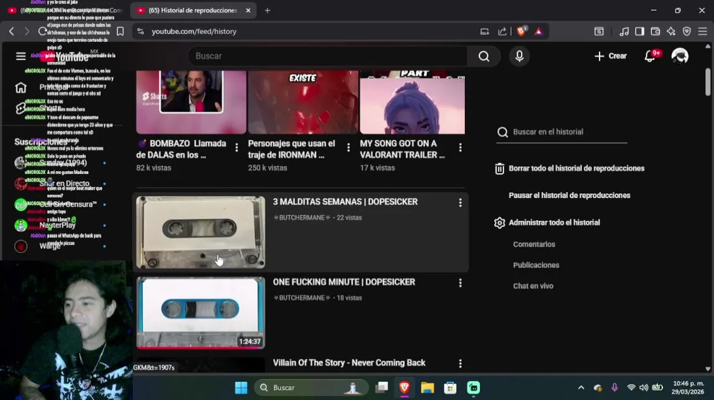This screenshot has width=714, height=400.
Task: Click Administrar todo el historial
Action: [x=554, y=223]
